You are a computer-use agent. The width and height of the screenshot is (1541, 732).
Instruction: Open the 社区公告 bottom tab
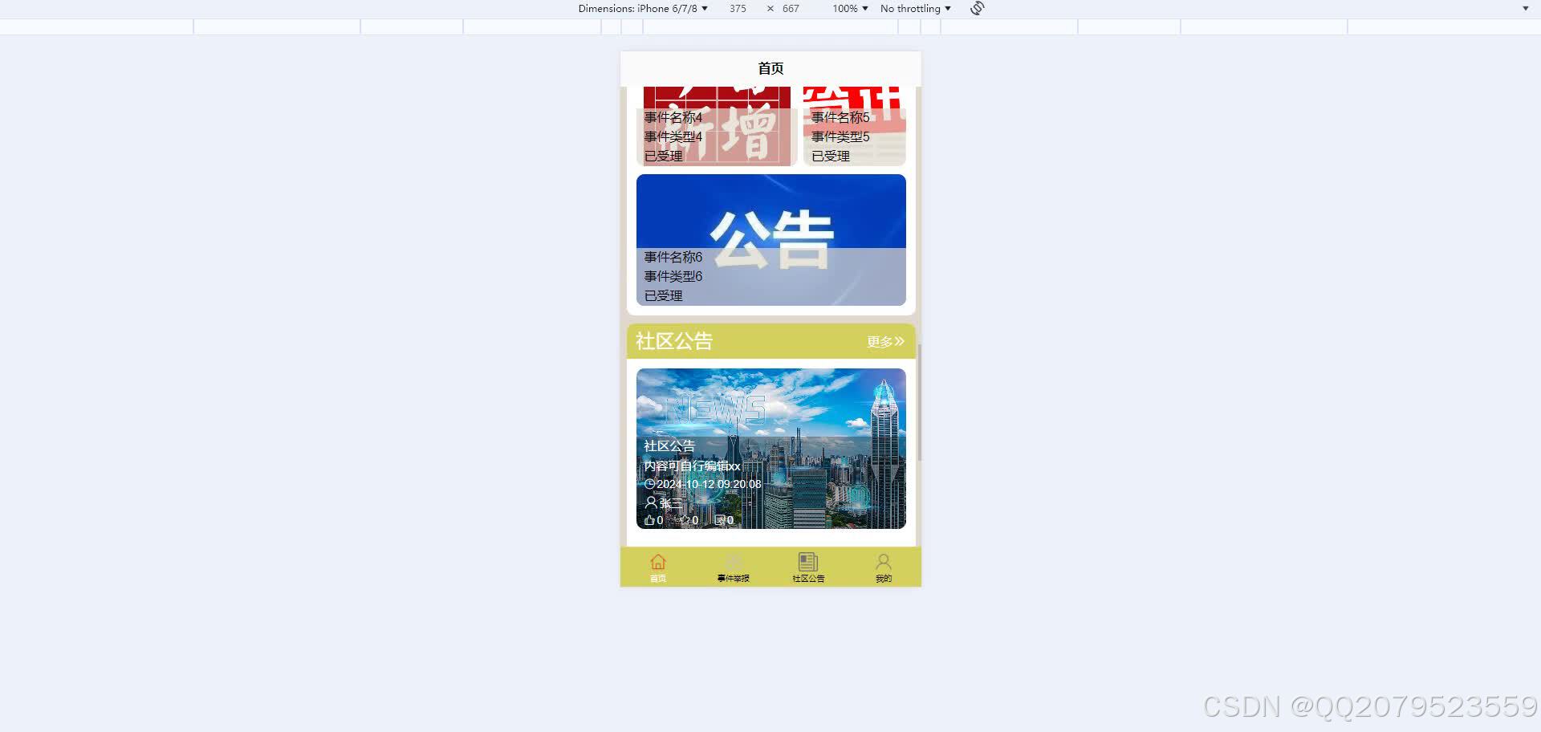pos(808,567)
